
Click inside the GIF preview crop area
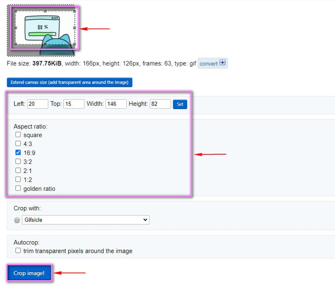(45, 28)
